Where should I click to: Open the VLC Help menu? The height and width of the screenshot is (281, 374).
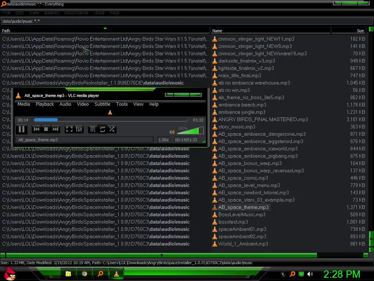[154, 104]
